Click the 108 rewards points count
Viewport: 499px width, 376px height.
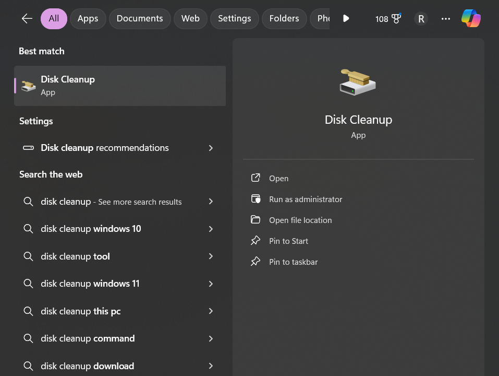point(382,19)
